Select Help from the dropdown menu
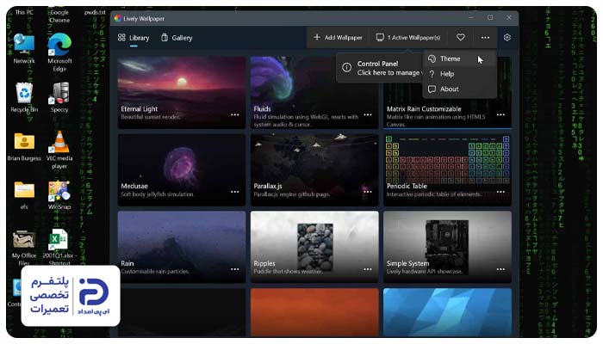The height and width of the screenshot is (344, 603). pos(459,74)
